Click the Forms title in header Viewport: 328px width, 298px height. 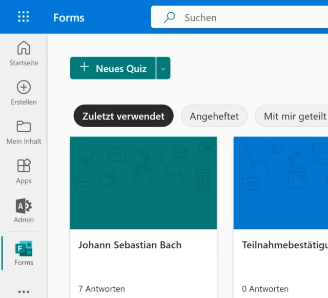(x=69, y=17)
